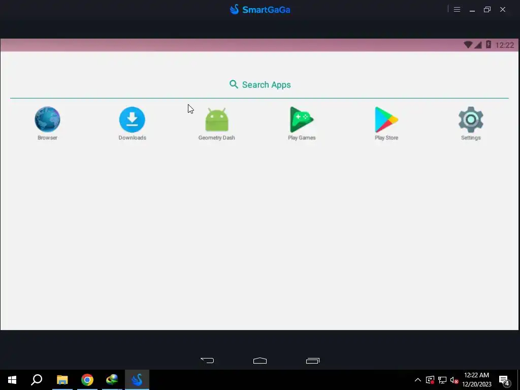Tap the Android back navigation button
This screenshot has height=390, width=520.
tap(207, 361)
